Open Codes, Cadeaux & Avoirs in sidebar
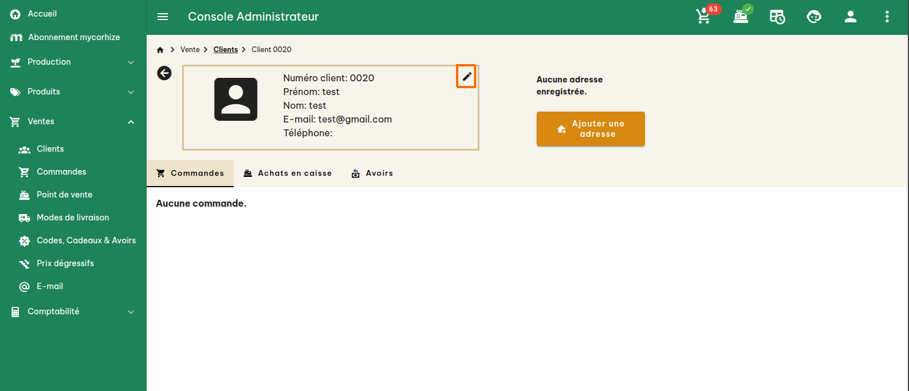The width and height of the screenshot is (909, 391). point(86,240)
